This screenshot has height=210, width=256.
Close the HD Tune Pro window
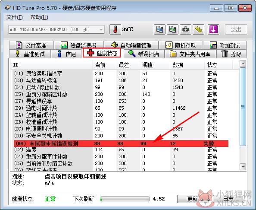[x=245, y=8]
